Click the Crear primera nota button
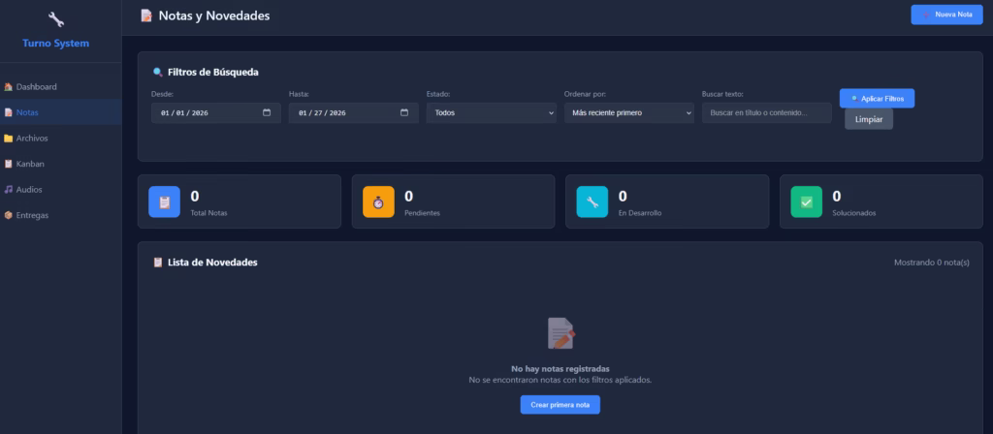Viewport: 993px width, 434px height. (x=560, y=404)
